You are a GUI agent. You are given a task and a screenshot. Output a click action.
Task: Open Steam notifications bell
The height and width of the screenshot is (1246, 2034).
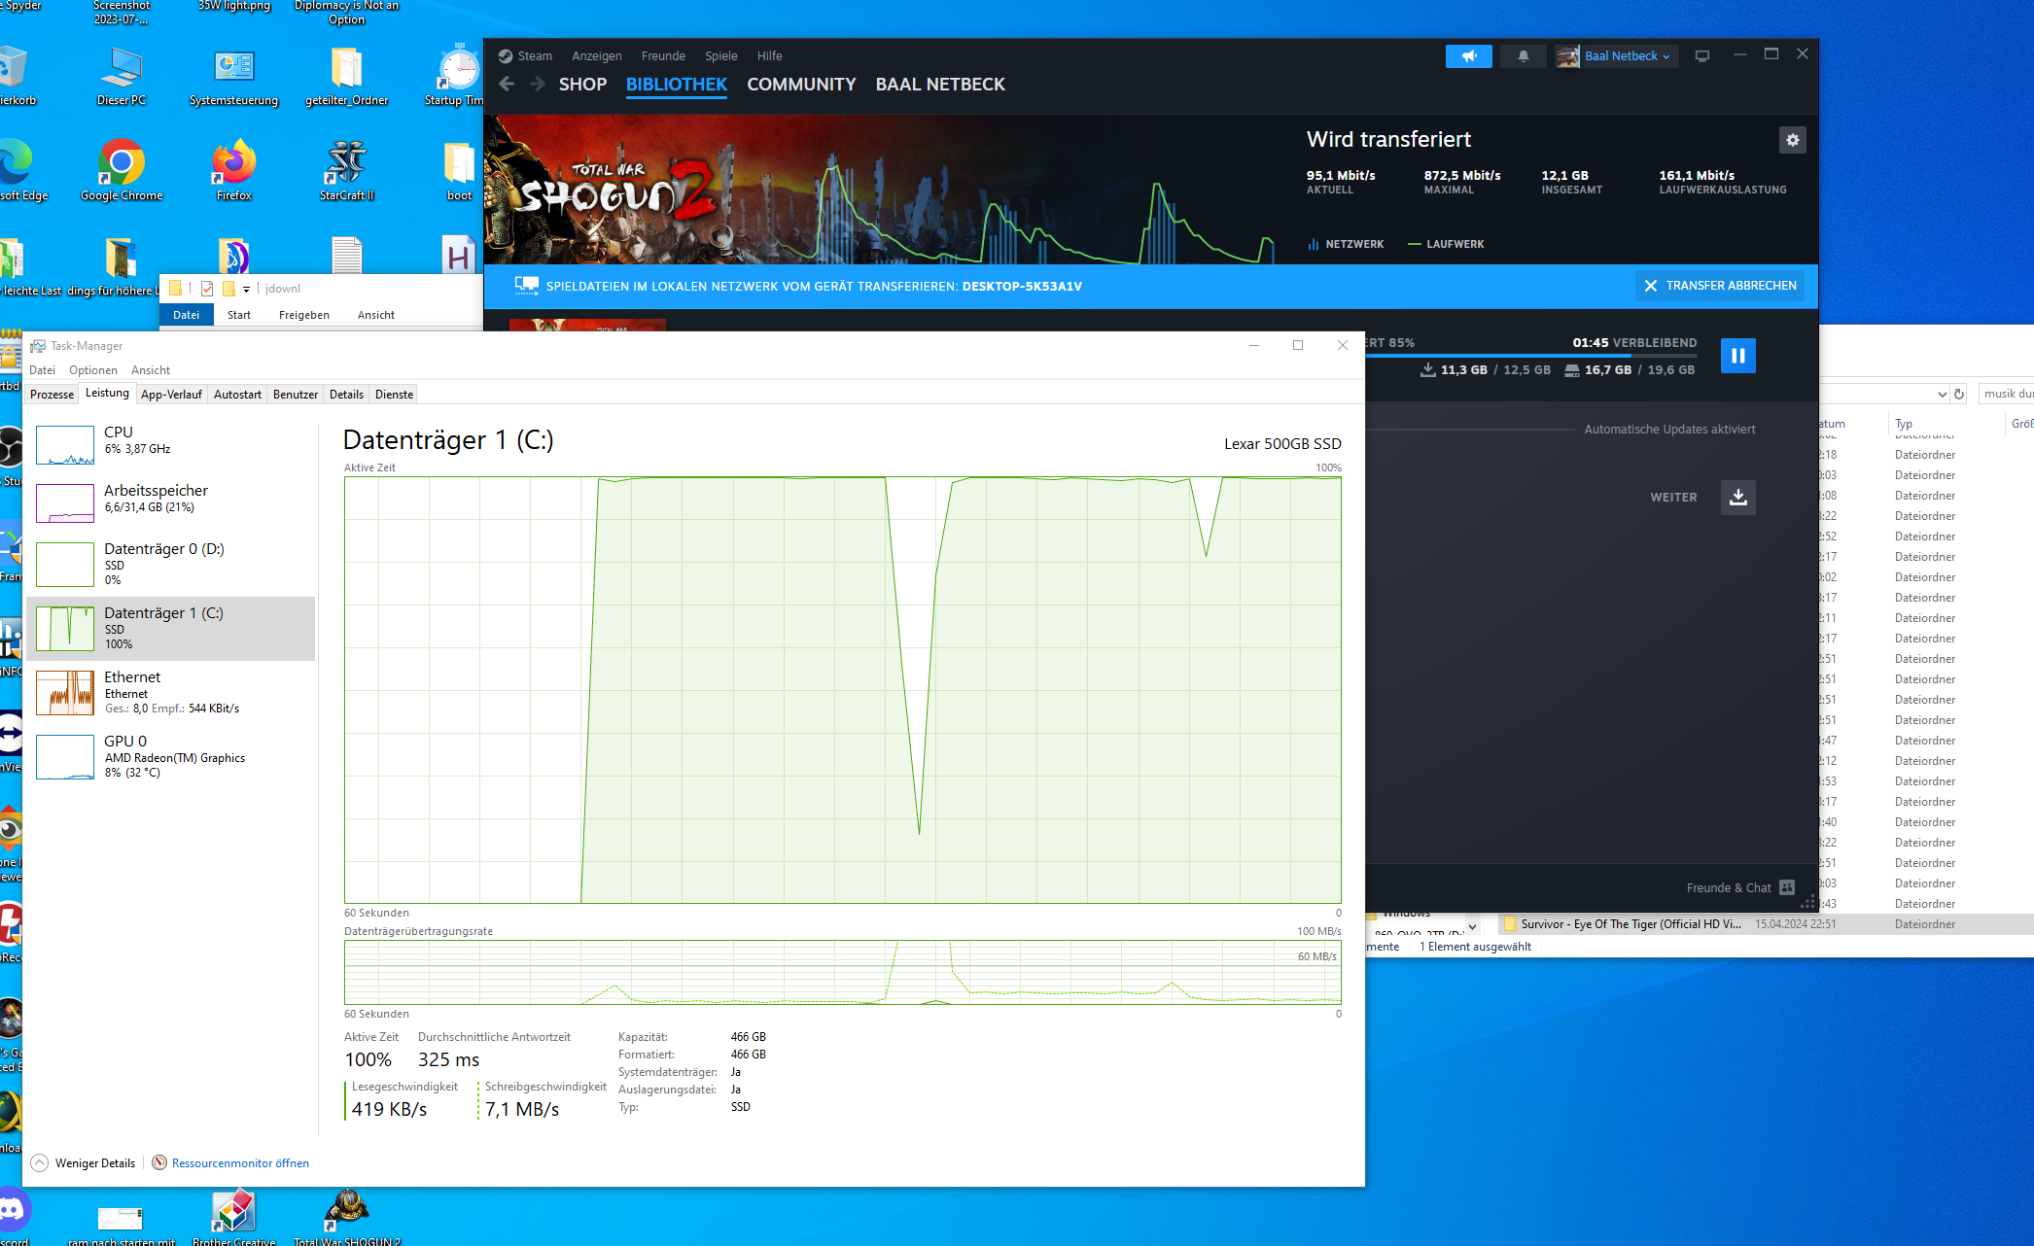[x=1523, y=56]
